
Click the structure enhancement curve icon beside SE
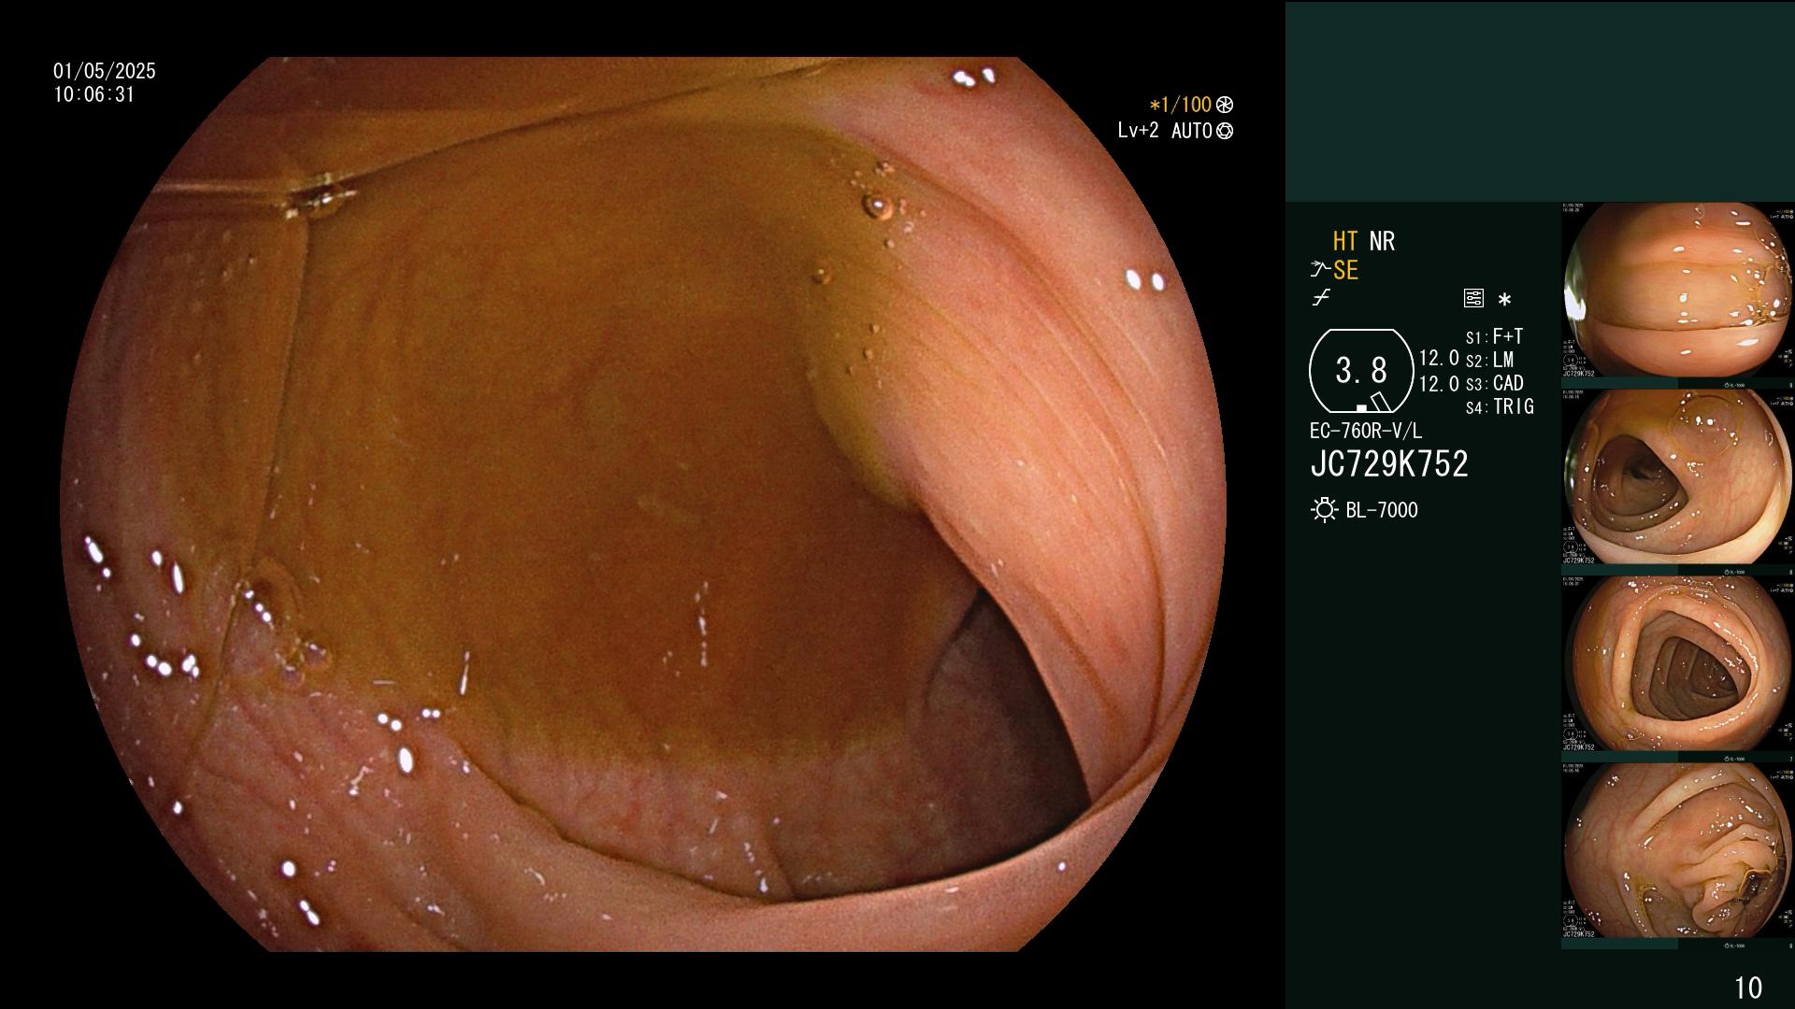click(x=1320, y=270)
